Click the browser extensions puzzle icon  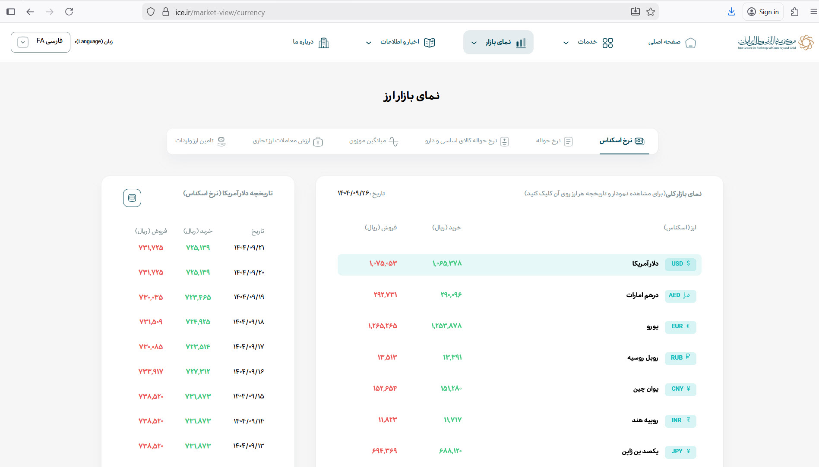794,12
